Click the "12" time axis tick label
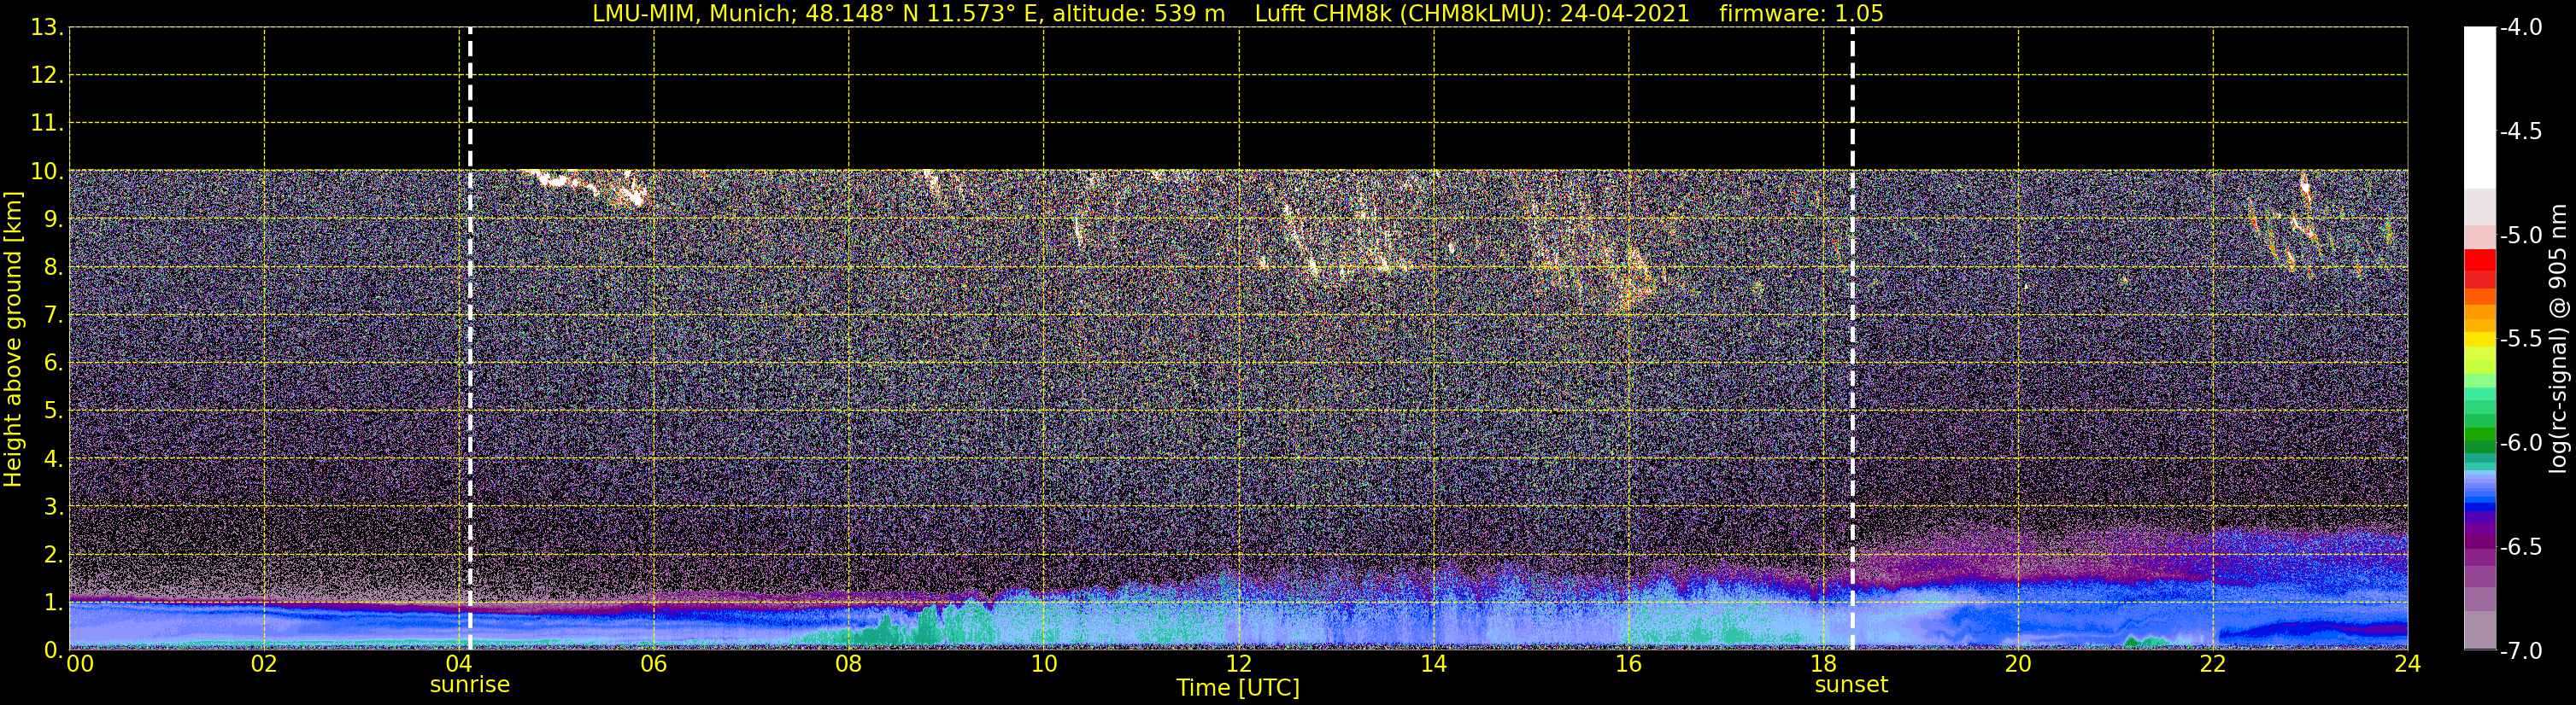The height and width of the screenshot is (705, 2576). 1239,664
